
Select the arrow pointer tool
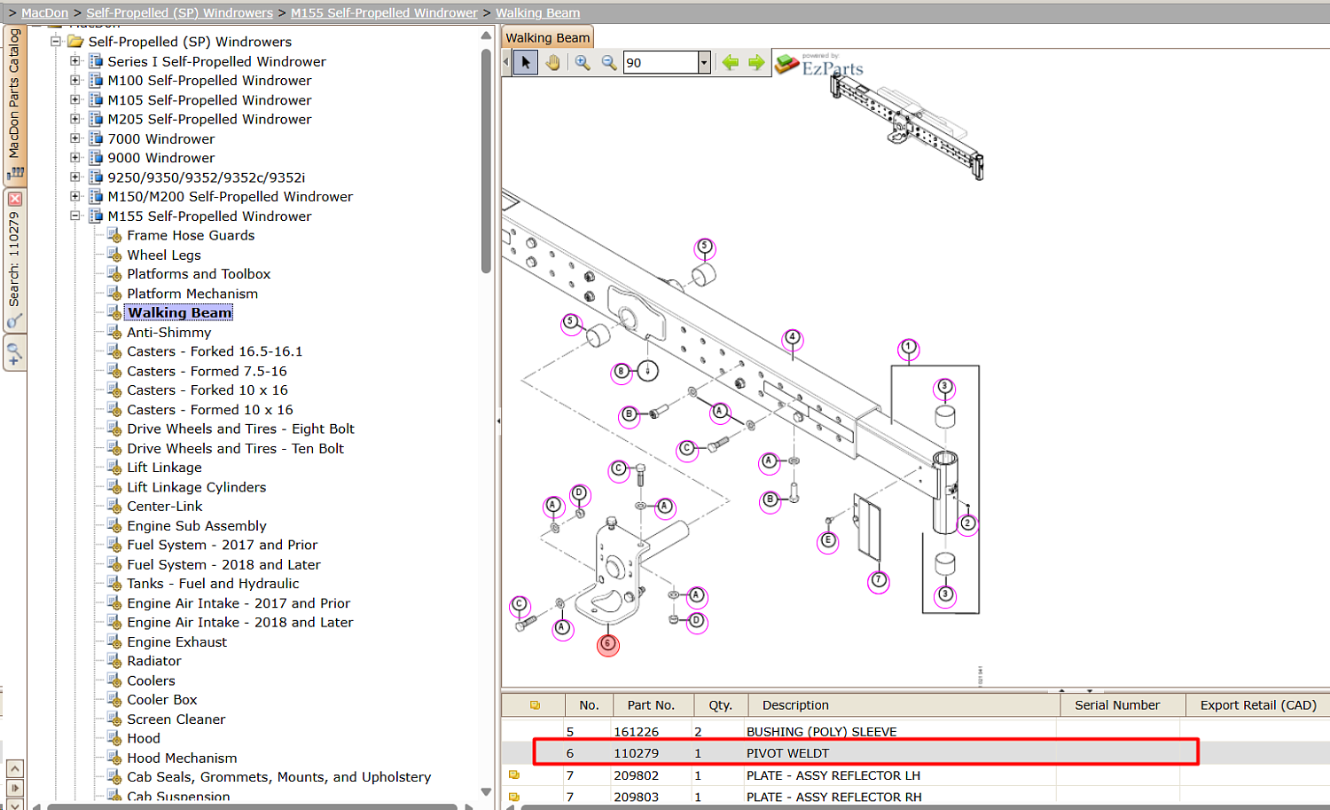[526, 62]
